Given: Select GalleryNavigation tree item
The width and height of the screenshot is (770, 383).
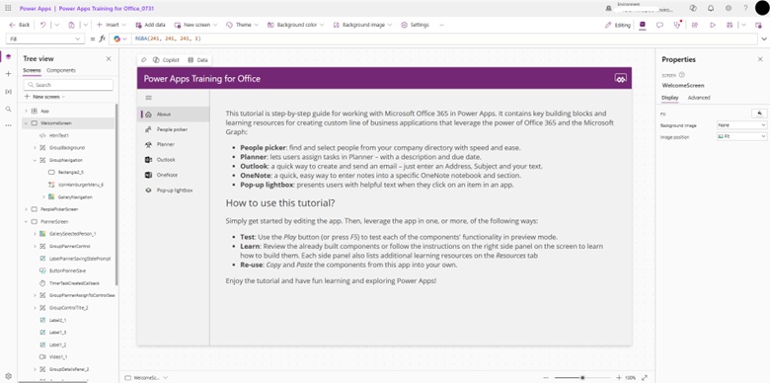Looking at the screenshot, I should tap(75, 196).
